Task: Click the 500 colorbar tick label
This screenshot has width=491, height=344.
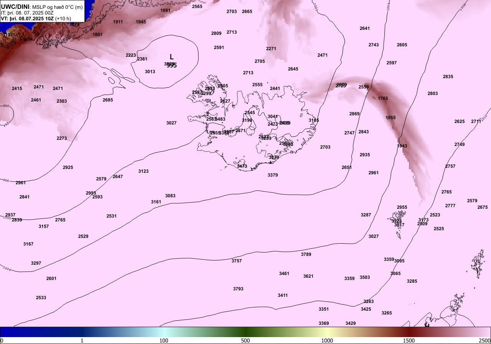Action: (x=245, y=341)
